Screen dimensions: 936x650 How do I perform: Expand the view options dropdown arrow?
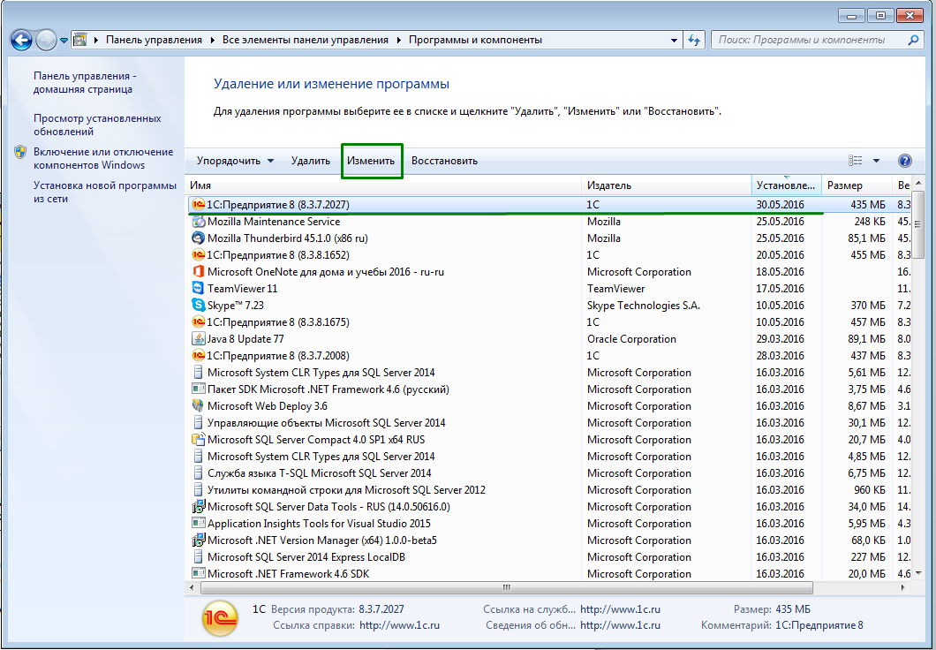[x=876, y=161]
